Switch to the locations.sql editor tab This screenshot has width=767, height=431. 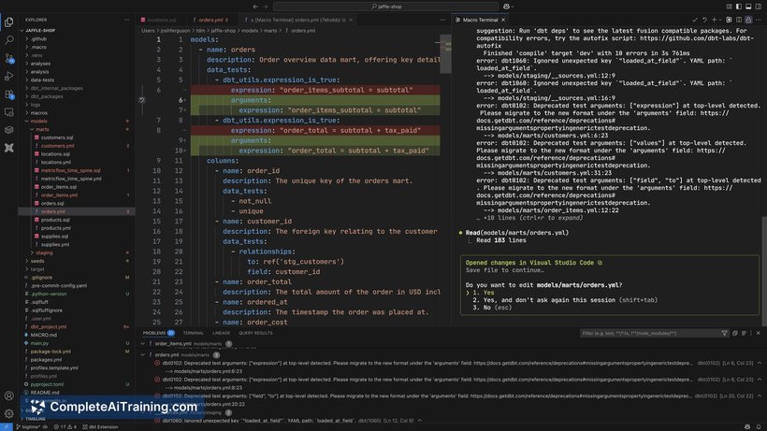158,20
